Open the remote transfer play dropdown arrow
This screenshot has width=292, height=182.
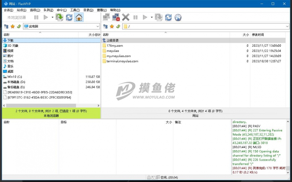tap(152, 18)
